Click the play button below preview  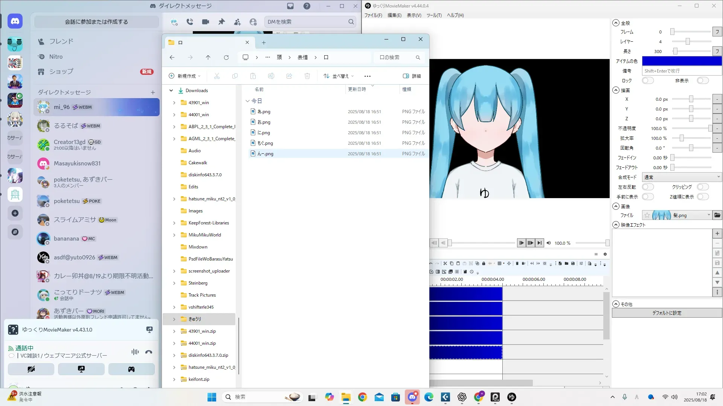[521, 243]
